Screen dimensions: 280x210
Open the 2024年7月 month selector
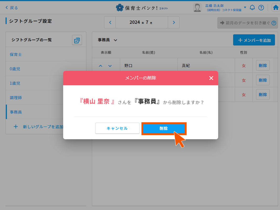(141, 22)
